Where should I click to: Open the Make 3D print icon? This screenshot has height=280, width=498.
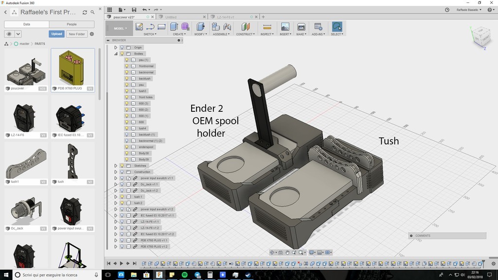tap(301, 27)
